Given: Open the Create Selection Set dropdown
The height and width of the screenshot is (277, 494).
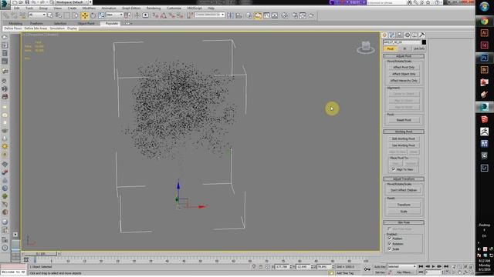Looking at the screenshot, I should tap(209, 15).
